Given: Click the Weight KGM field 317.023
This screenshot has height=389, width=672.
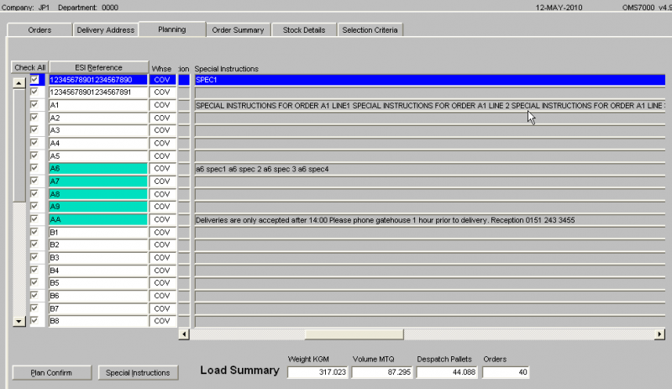Looking at the screenshot, I should (318, 372).
